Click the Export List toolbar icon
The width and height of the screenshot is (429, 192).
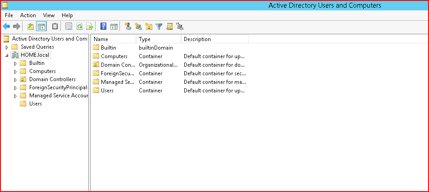90,27
